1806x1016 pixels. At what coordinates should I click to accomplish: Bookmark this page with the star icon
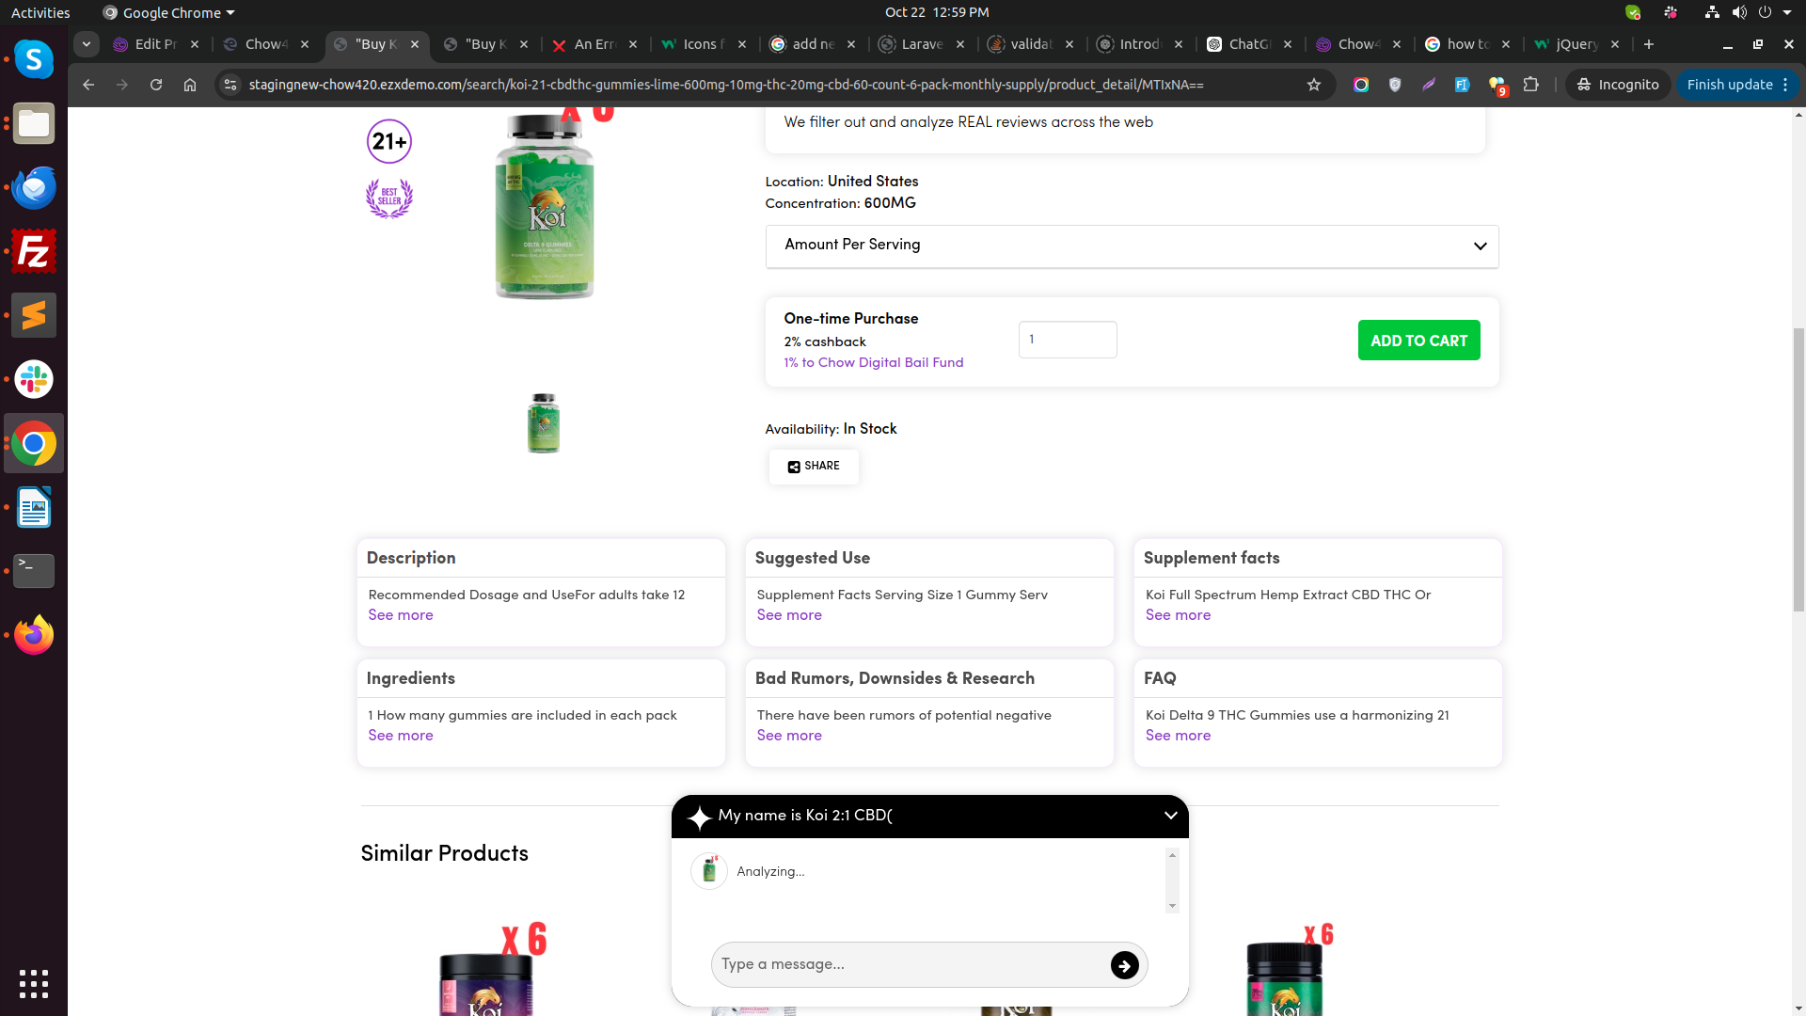click(1314, 85)
